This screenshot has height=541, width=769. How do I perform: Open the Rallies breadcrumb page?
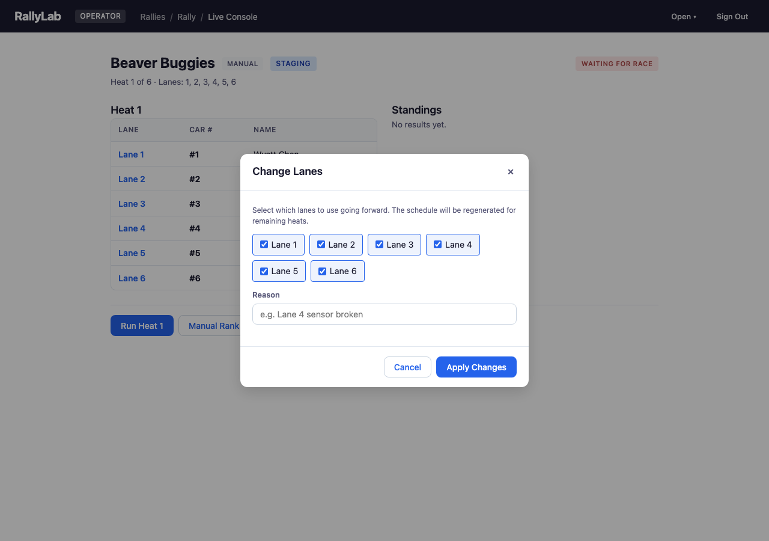[x=153, y=16]
